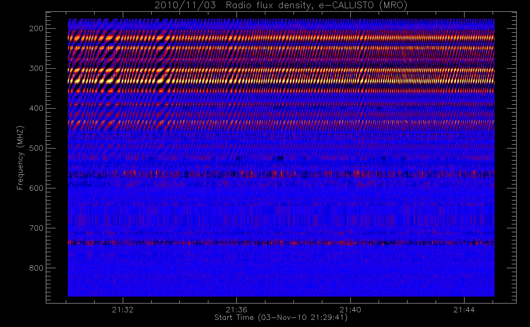Click the 700 frequency tick label
This screenshot has width=530, height=327.
point(36,228)
